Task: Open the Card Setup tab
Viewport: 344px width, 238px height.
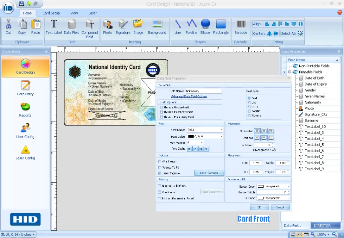Action: (x=51, y=13)
